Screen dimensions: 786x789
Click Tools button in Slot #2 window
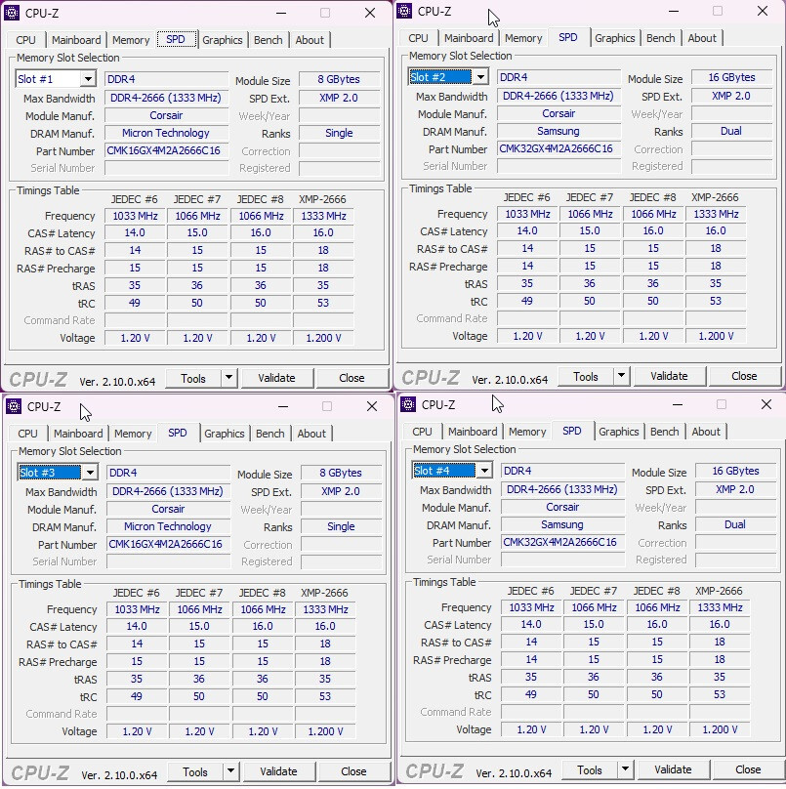coord(586,376)
